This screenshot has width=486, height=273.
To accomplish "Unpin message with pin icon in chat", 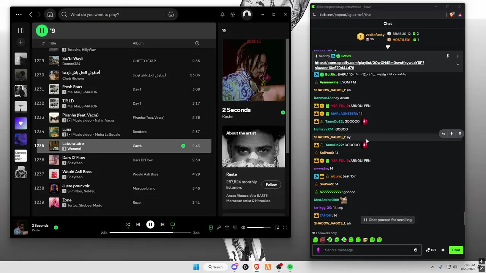I will pyautogui.click(x=448, y=56).
